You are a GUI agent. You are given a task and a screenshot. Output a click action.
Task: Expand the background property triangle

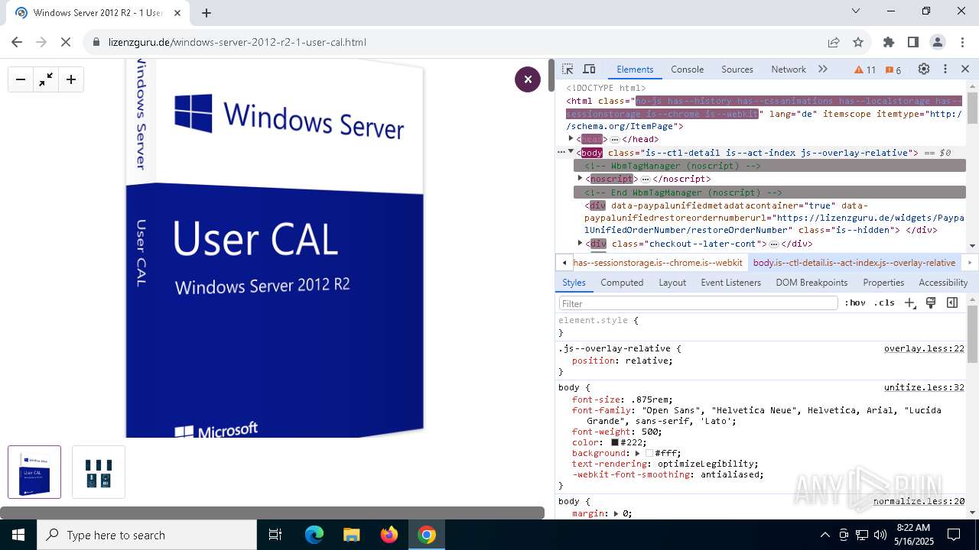click(639, 453)
